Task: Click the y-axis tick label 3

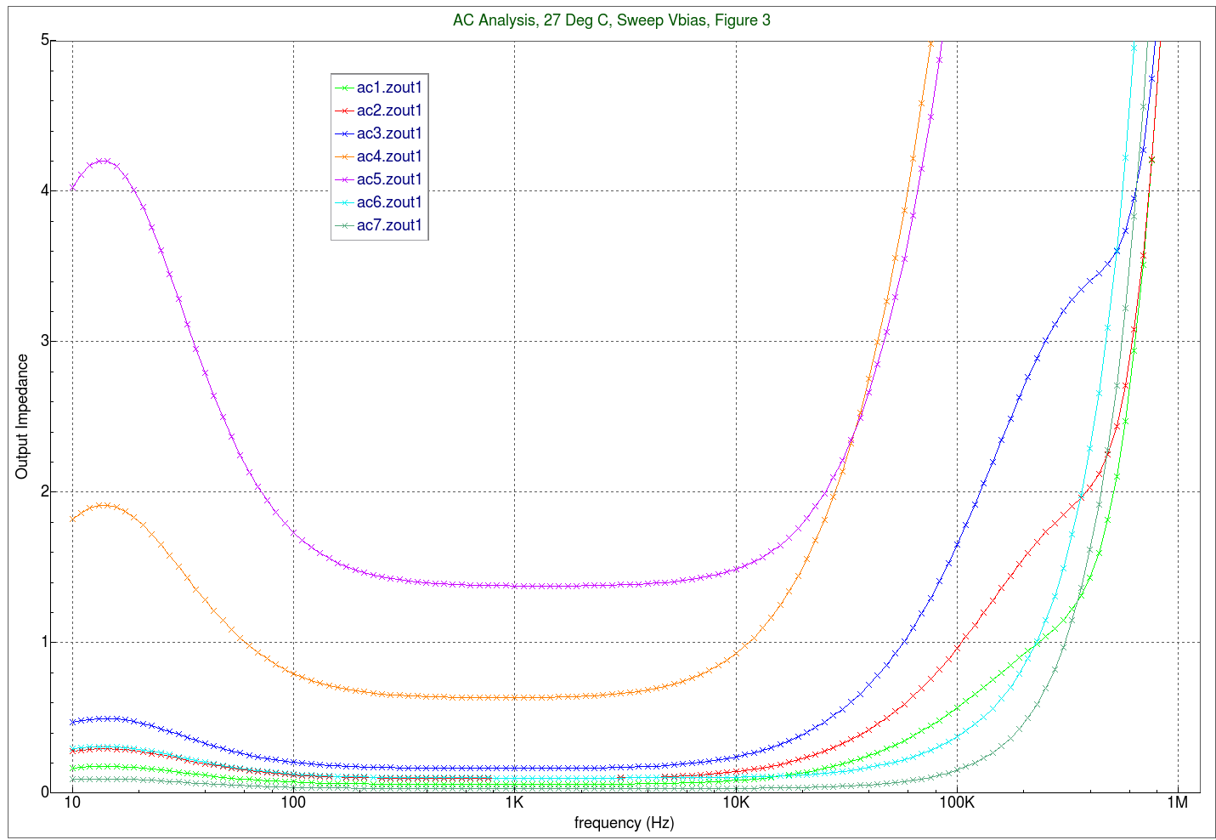Action: pyautogui.click(x=43, y=341)
